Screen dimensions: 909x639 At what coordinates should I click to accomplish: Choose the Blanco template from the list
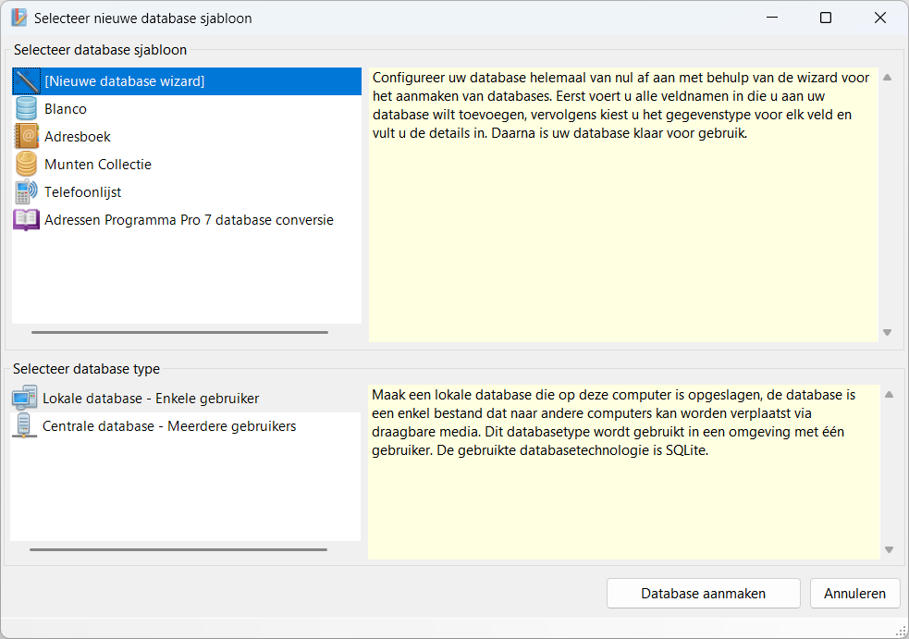[x=66, y=109]
